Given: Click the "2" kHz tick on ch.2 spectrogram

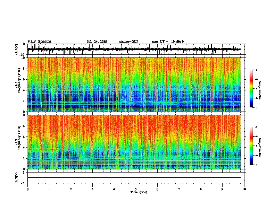Looking at the screenshot, I should pos(24,158).
